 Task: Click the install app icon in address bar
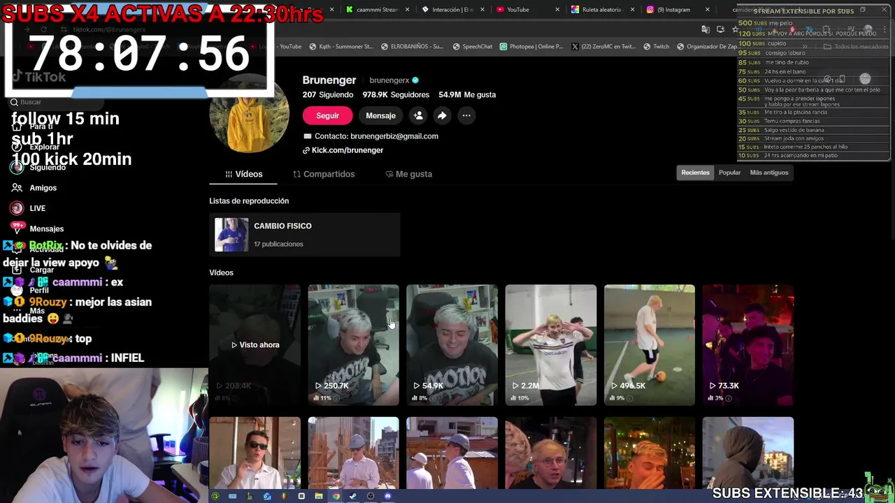[x=720, y=29]
